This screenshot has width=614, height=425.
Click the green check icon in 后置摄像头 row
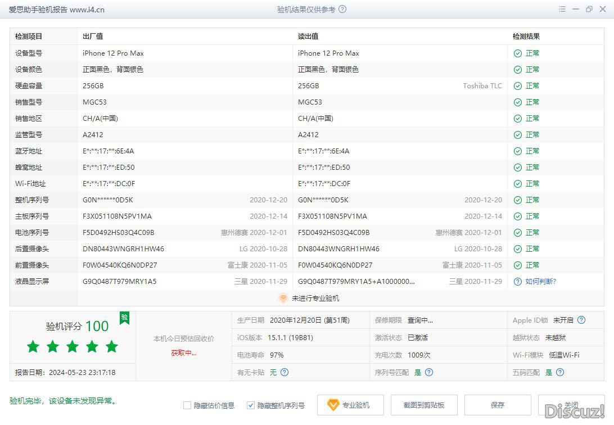518,249
